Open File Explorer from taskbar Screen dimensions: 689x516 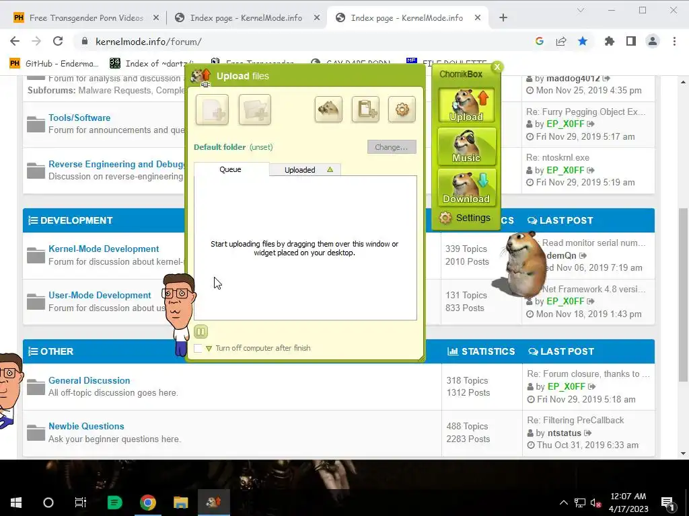180,503
